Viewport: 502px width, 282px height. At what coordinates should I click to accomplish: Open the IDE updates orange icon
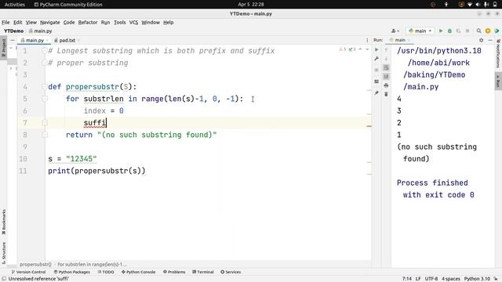pyautogui.click(x=488, y=31)
